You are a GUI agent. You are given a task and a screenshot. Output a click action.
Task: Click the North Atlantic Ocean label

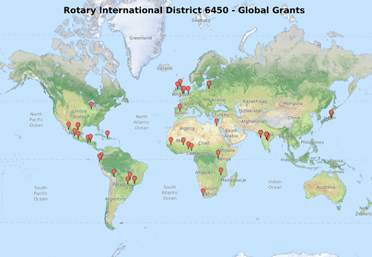click(142, 122)
